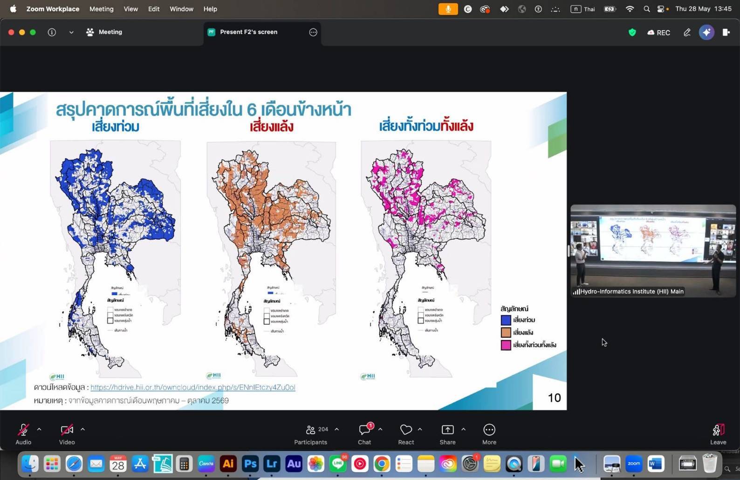Open the Meeting menu in menu bar
740x480 pixels.
101,9
